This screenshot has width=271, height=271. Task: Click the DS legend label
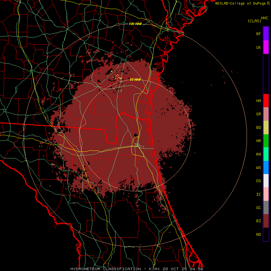(x=258, y=181)
